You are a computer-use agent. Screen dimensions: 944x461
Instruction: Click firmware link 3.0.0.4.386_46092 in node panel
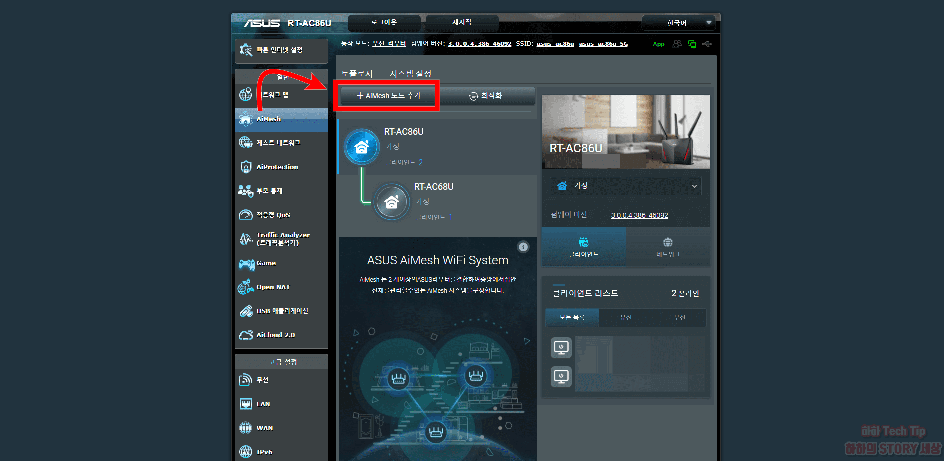(639, 215)
